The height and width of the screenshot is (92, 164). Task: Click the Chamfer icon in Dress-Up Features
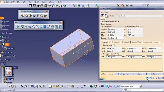coord(26,16)
